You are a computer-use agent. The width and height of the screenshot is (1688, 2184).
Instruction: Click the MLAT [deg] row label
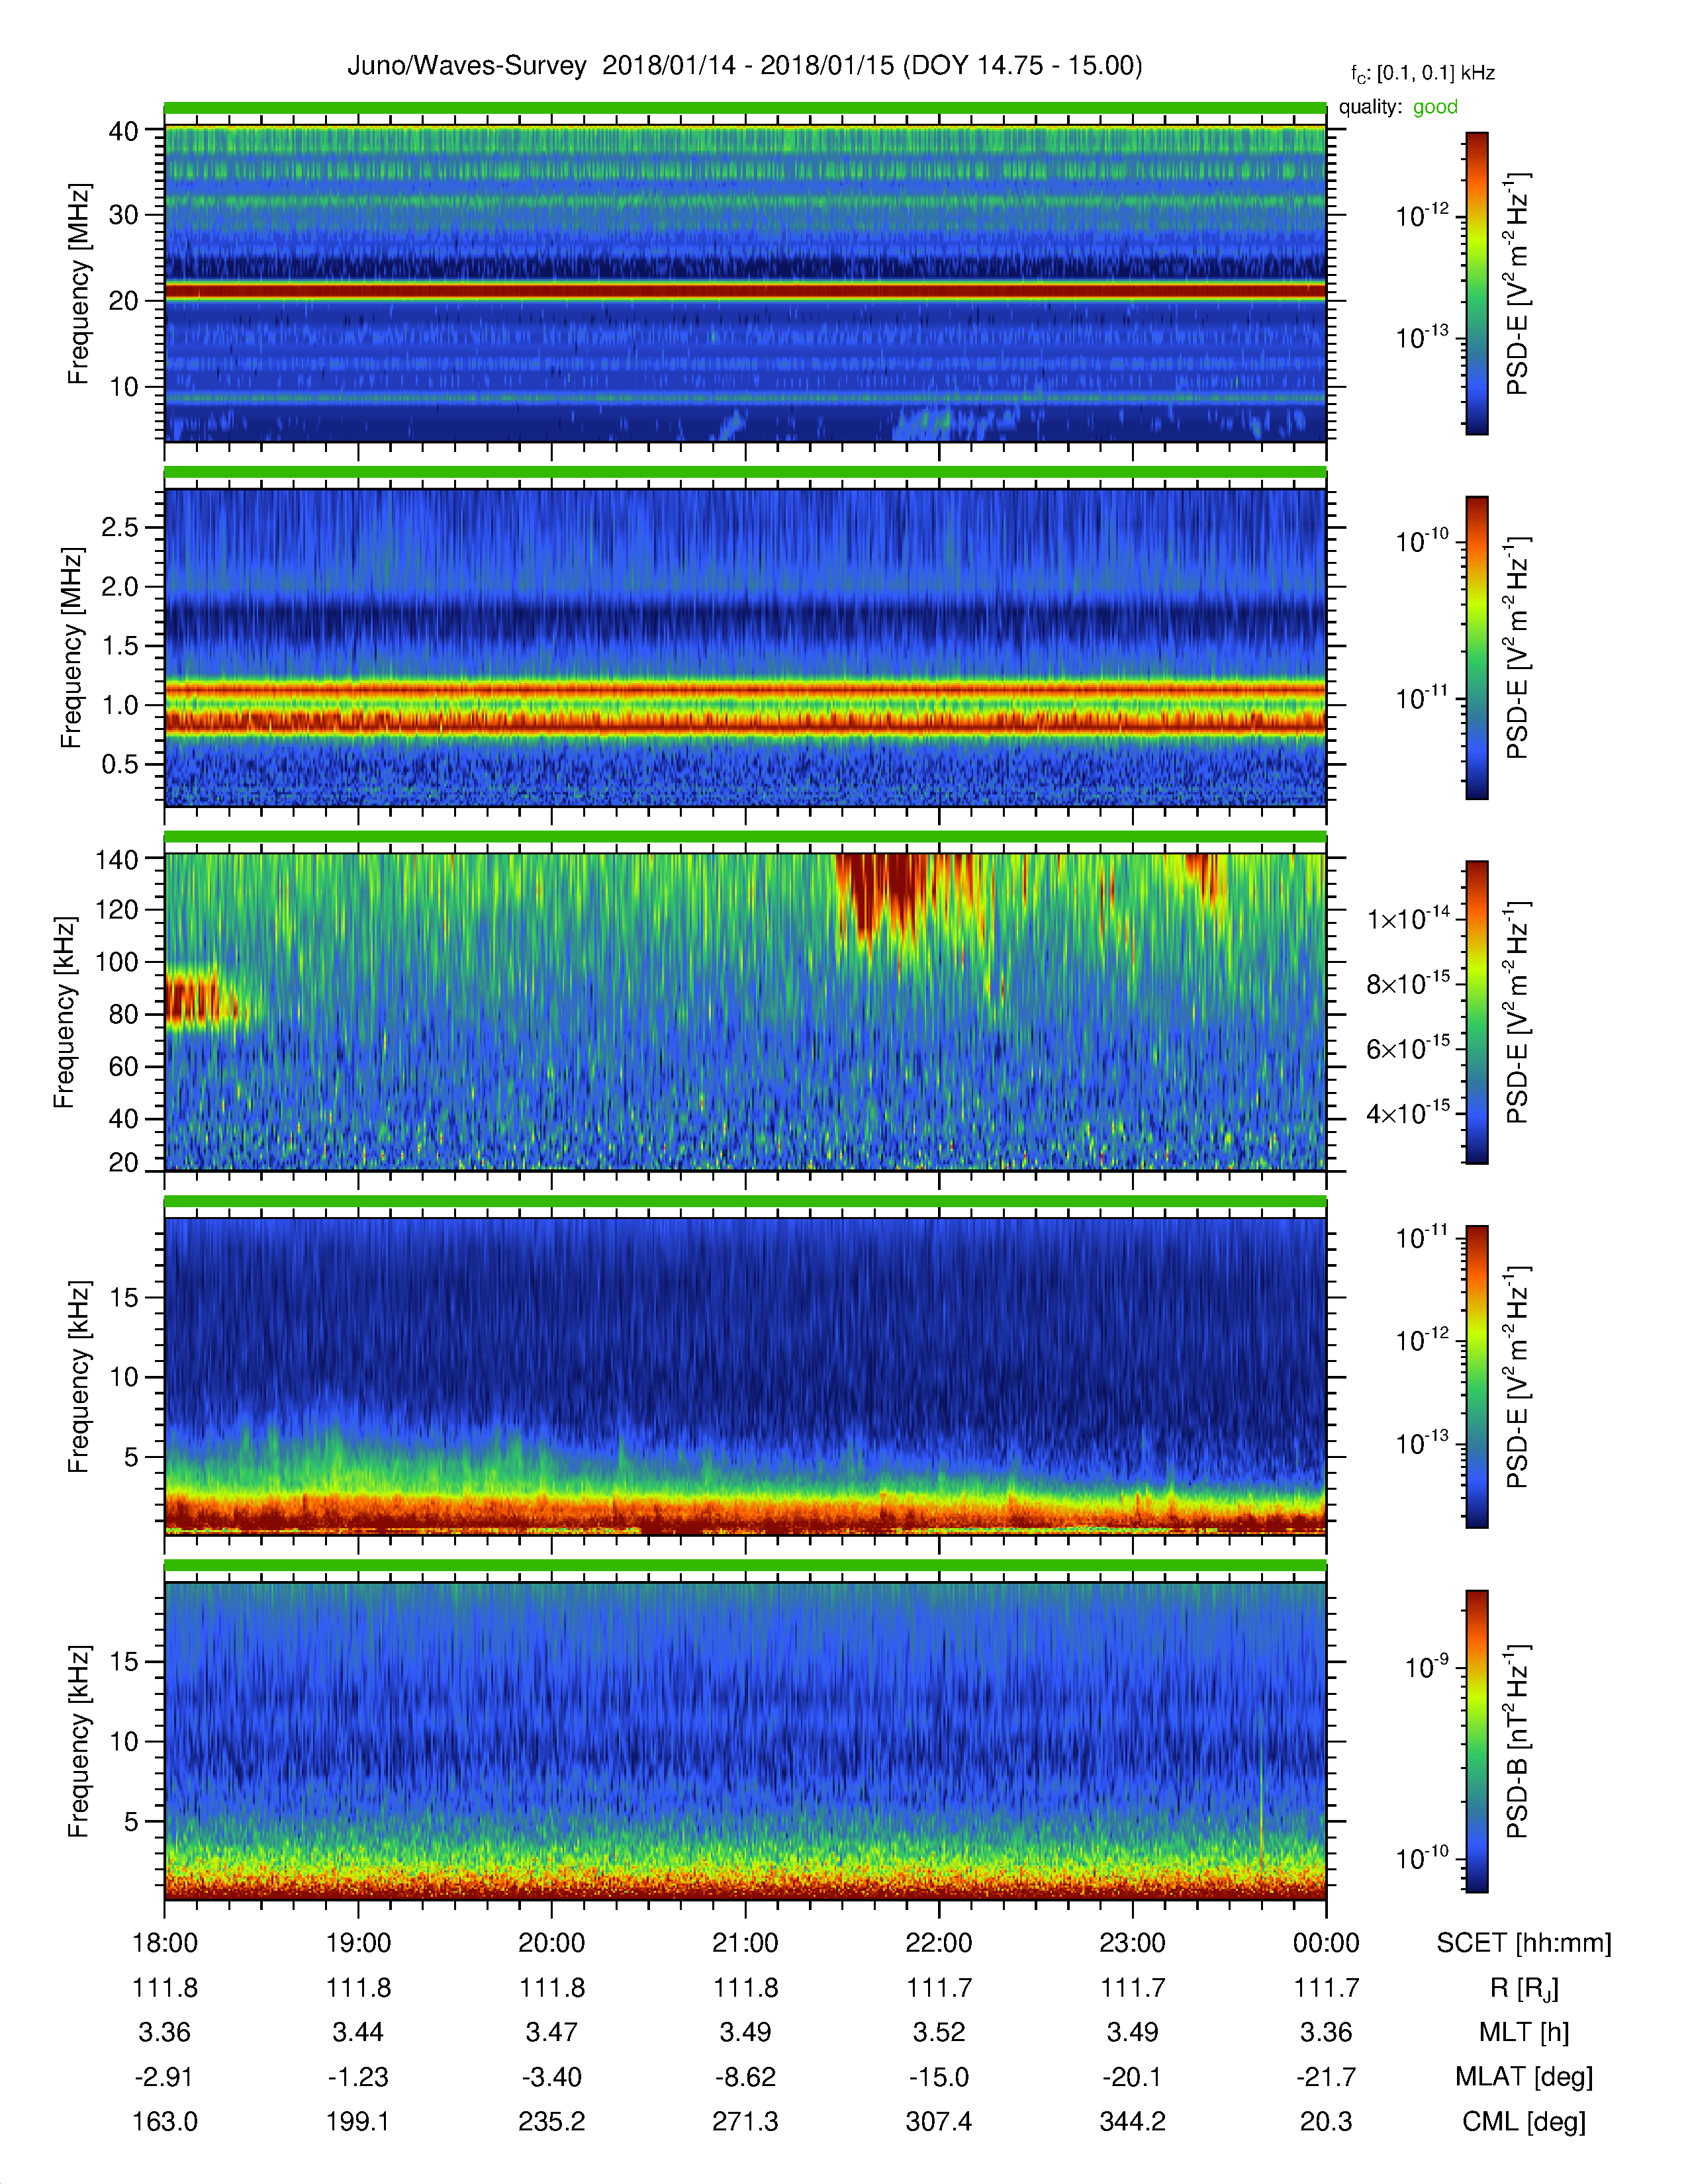tap(1524, 2077)
